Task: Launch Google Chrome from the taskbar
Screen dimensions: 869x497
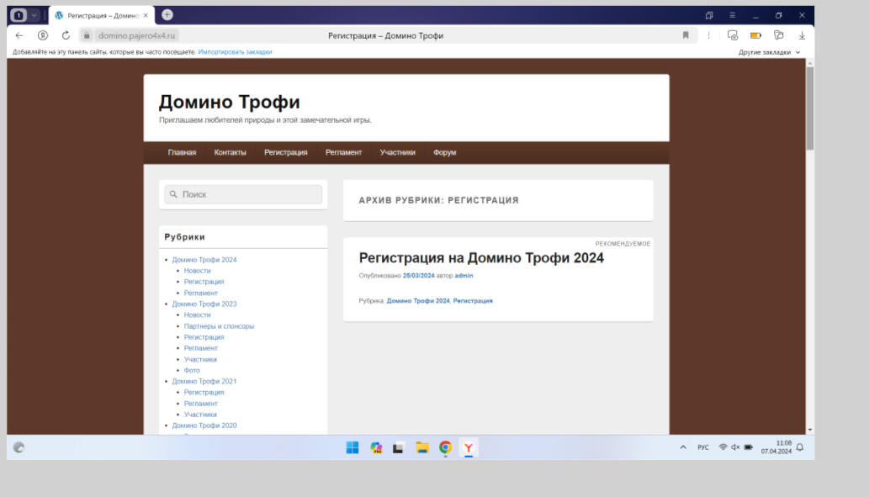Action: [x=445, y=447]
